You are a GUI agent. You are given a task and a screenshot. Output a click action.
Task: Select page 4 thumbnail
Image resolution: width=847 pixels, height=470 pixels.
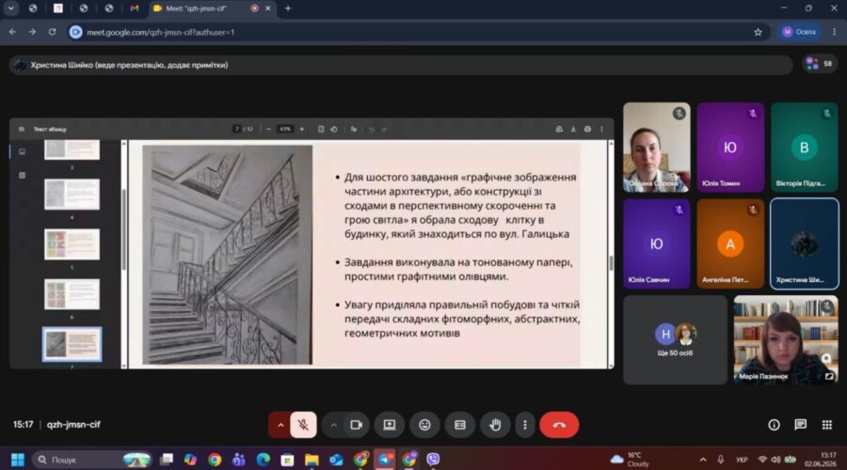[72, 195]
